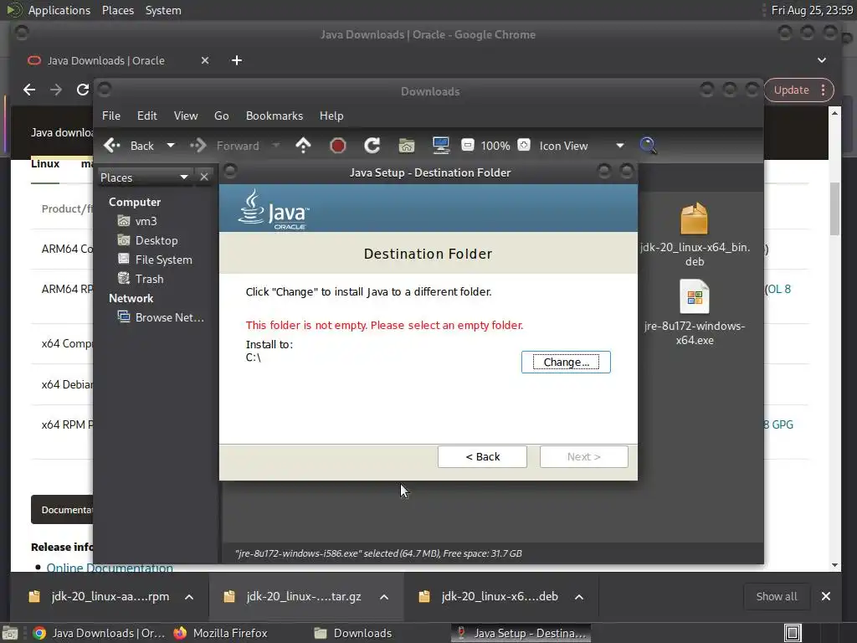
Task: Go up to parent folder icon
Action: click(303, 146)
